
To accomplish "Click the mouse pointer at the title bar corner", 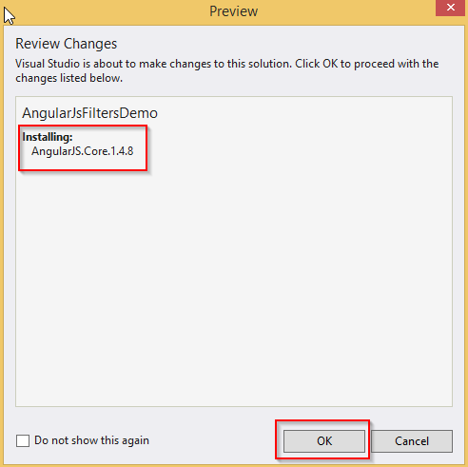I will point(10,16).
